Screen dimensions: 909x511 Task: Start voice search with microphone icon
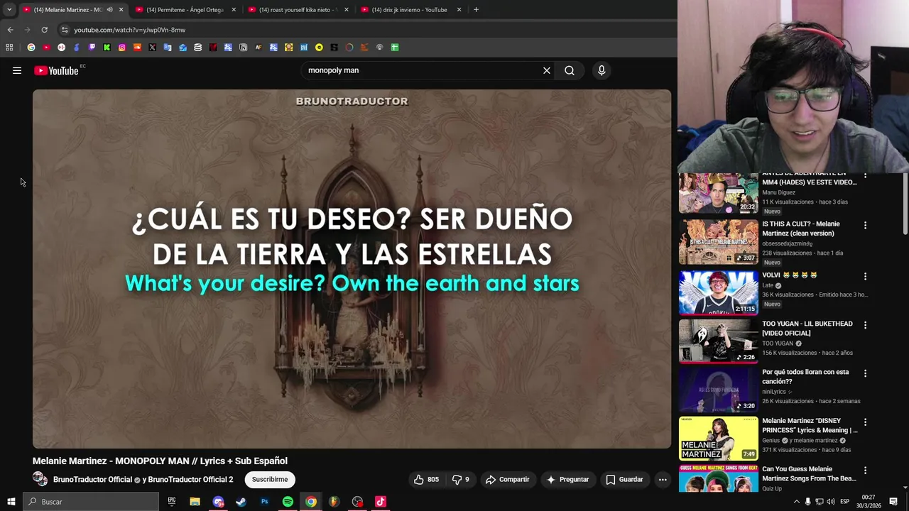(602, 70)
